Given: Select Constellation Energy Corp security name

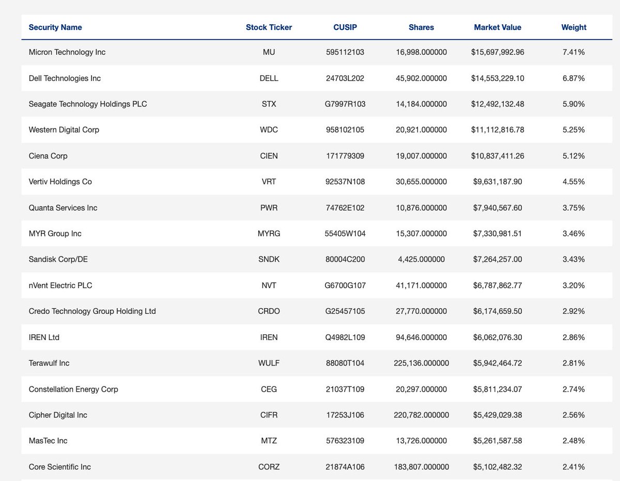Looking at the screenshot, I should click(73, 389).
